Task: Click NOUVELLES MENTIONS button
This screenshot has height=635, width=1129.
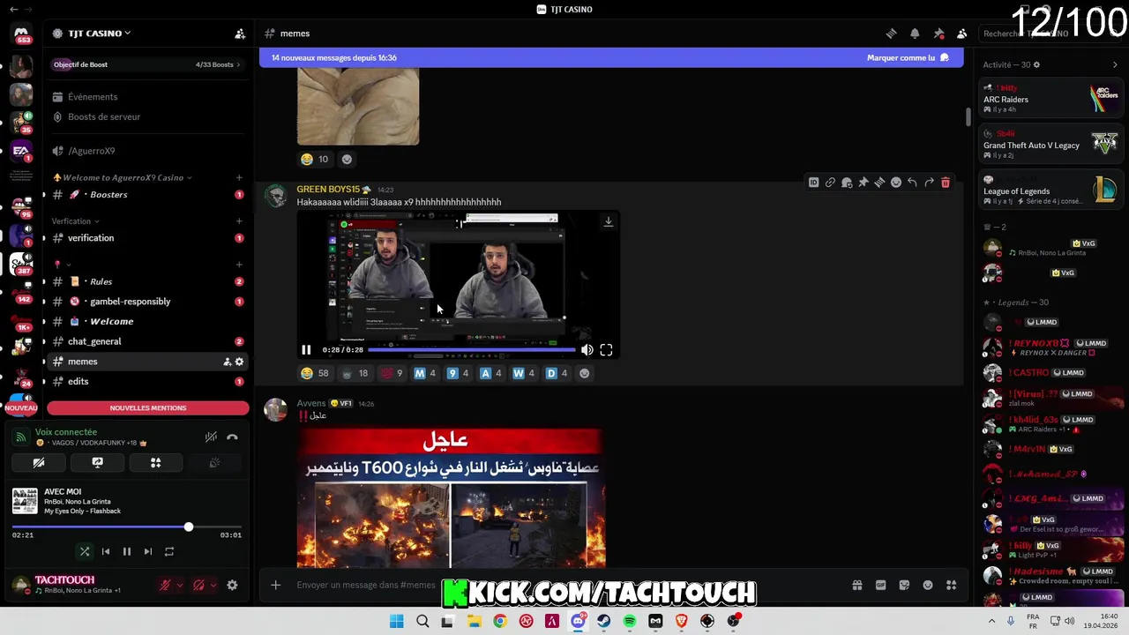Action: [148, 408]
